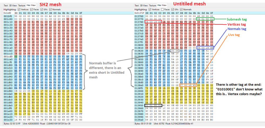Open Texture tab in Untitled mesh panel
The height and width of the screenshot is (128, 265).
(152, 5)
